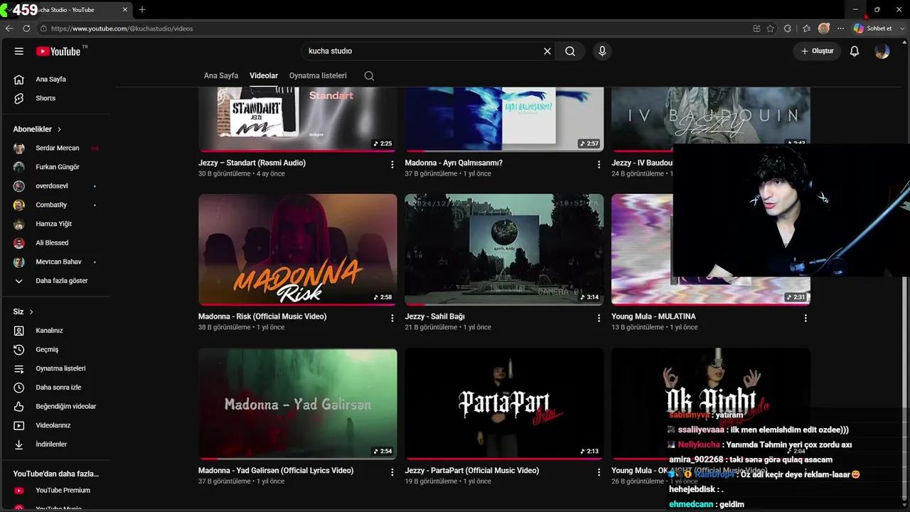This screenshot has width=910, height=512.
Task: Open more options for Jezzy - PartaPart video
Action: 599,472
